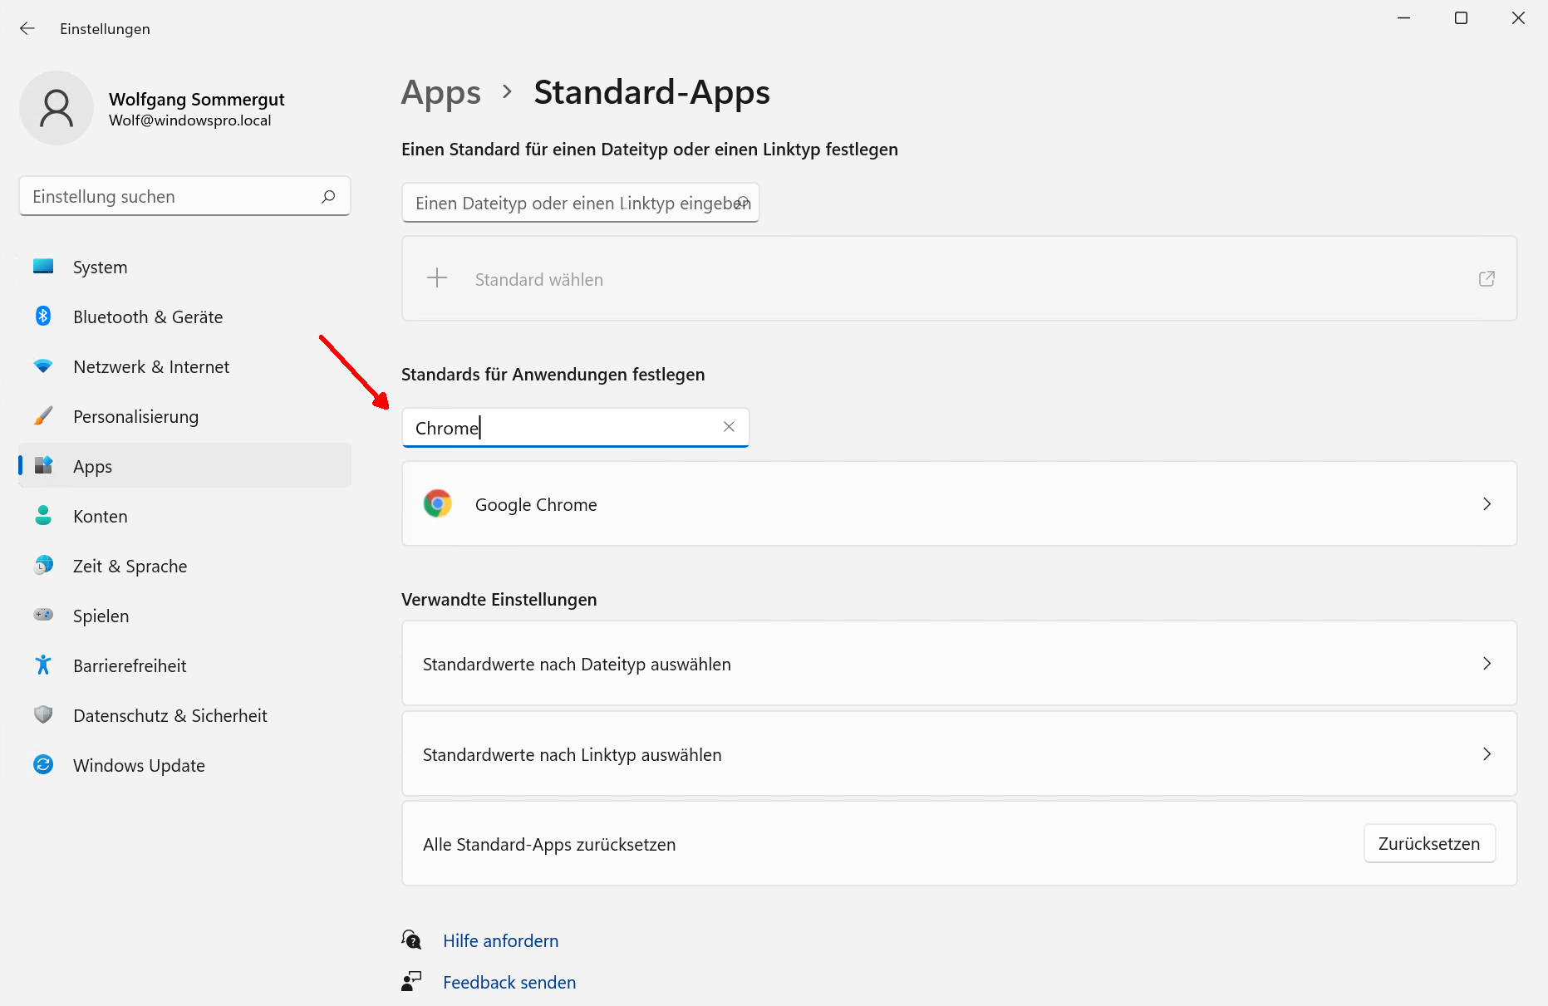Open Standardwerte nach Linktyp auswählen
1548x1006 pixels.
[x=956, y=754]
